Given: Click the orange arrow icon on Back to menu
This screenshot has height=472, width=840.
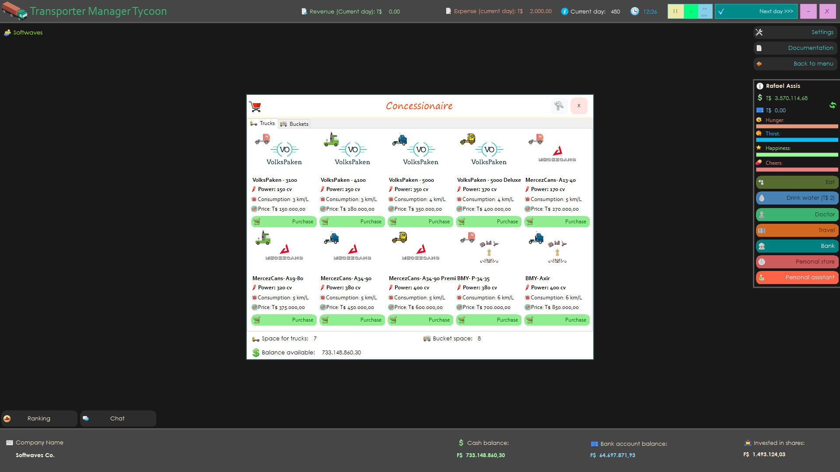Looking at the screenshot, I should pos(759,64).
